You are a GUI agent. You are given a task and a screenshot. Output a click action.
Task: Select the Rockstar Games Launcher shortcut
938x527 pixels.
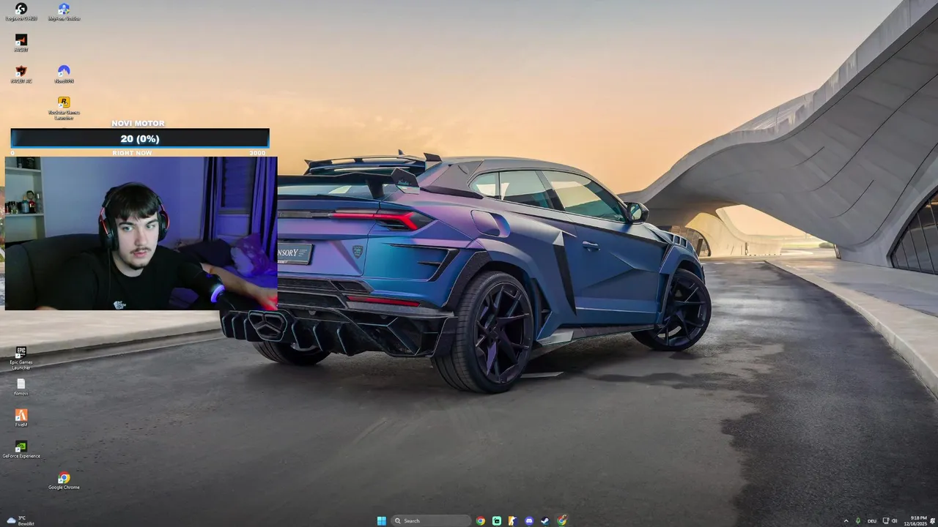pos(64,108)
